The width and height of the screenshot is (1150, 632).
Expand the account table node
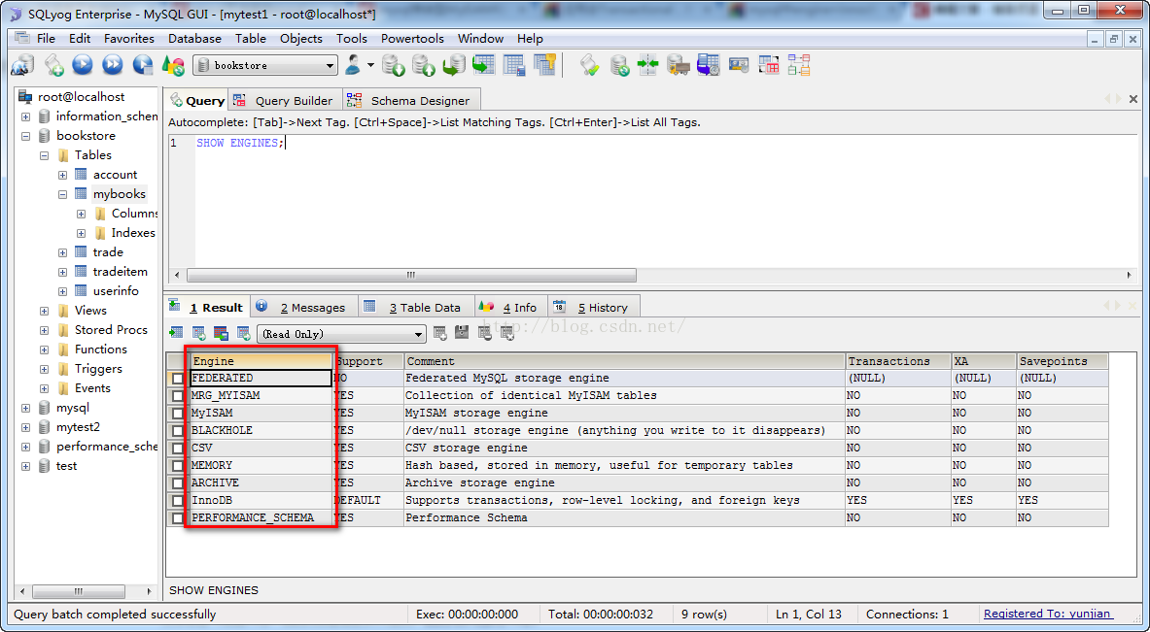click(x=62, y=175)
